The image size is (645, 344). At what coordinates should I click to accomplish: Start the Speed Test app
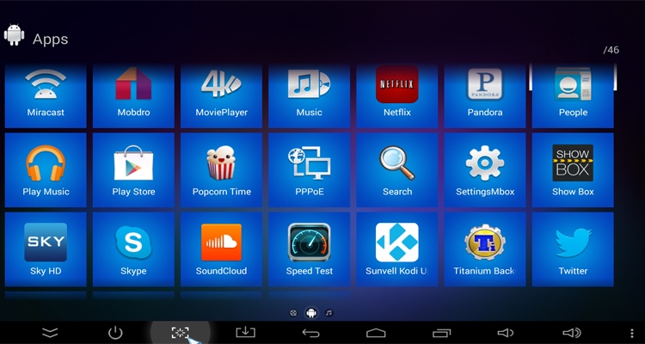[309, 249]
